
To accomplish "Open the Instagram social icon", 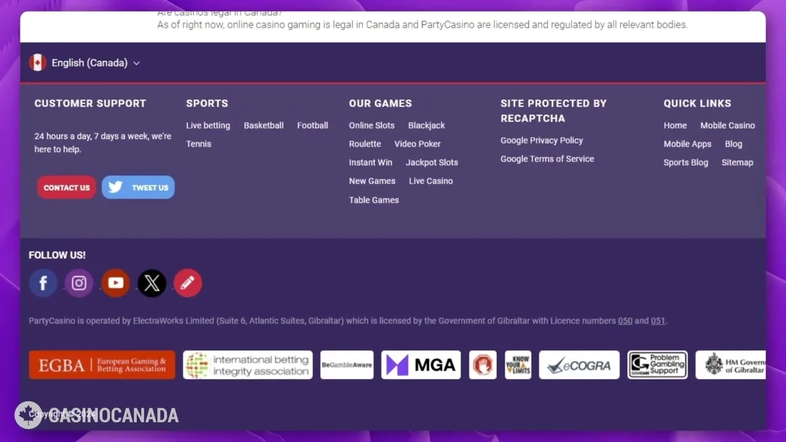I will pyautogui.click(x=79, y=283).
